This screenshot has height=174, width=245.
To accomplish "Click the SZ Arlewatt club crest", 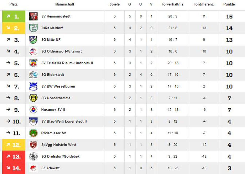I will coord(33,168).
